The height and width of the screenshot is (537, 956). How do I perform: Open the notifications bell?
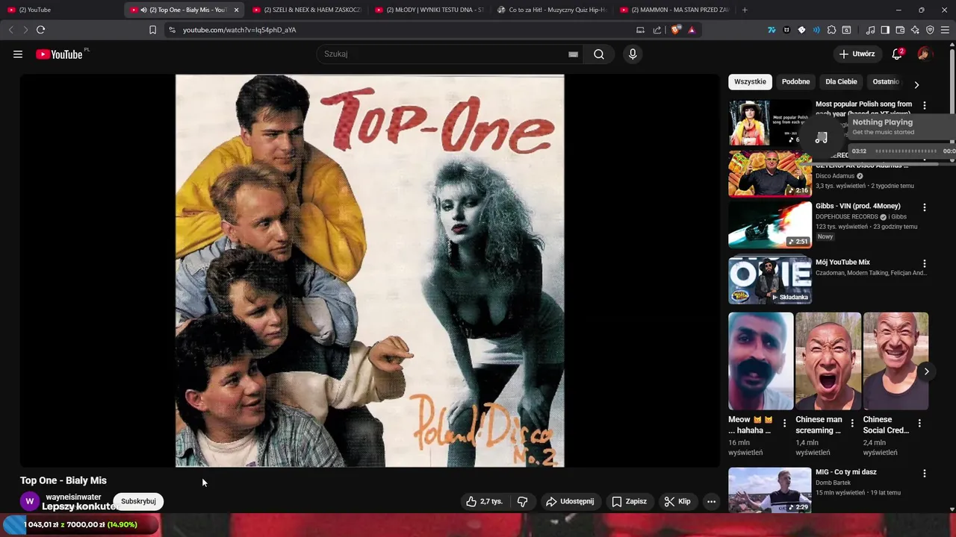click(897, 54)
